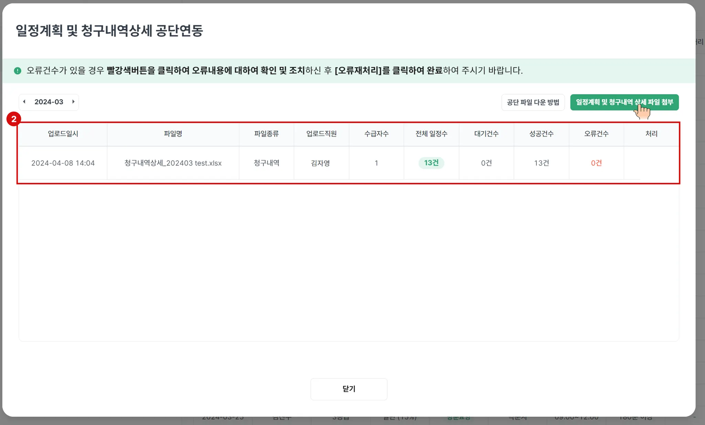The image size is (705, 425).
Task: Click green info alert icon
Action: [18, 71]
